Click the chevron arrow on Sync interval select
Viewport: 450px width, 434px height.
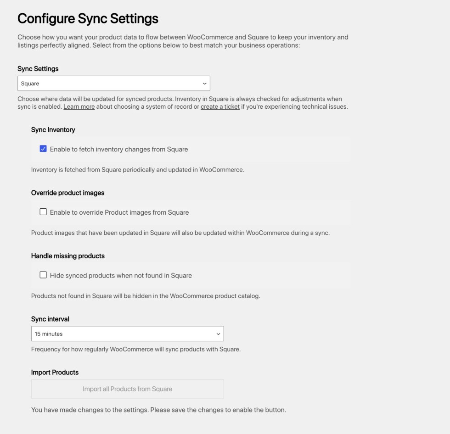click(x=218, y=334)
